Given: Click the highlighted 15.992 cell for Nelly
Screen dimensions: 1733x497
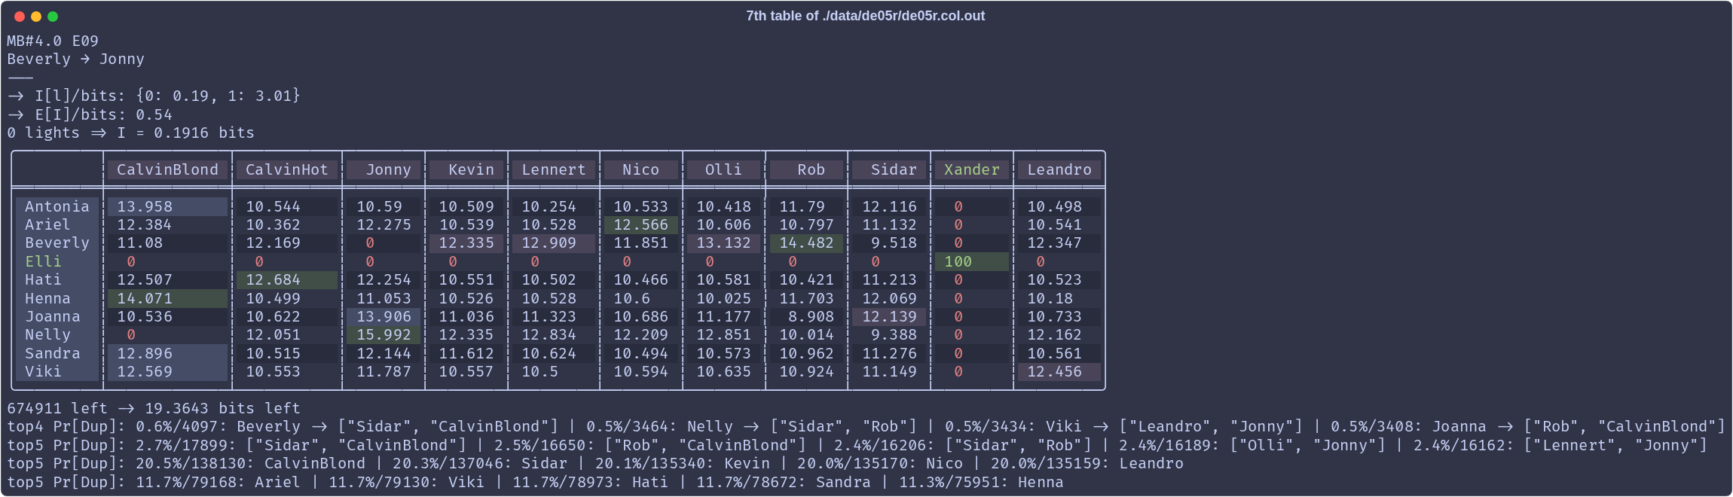Looking at the screenshot, I should point(384,334).
